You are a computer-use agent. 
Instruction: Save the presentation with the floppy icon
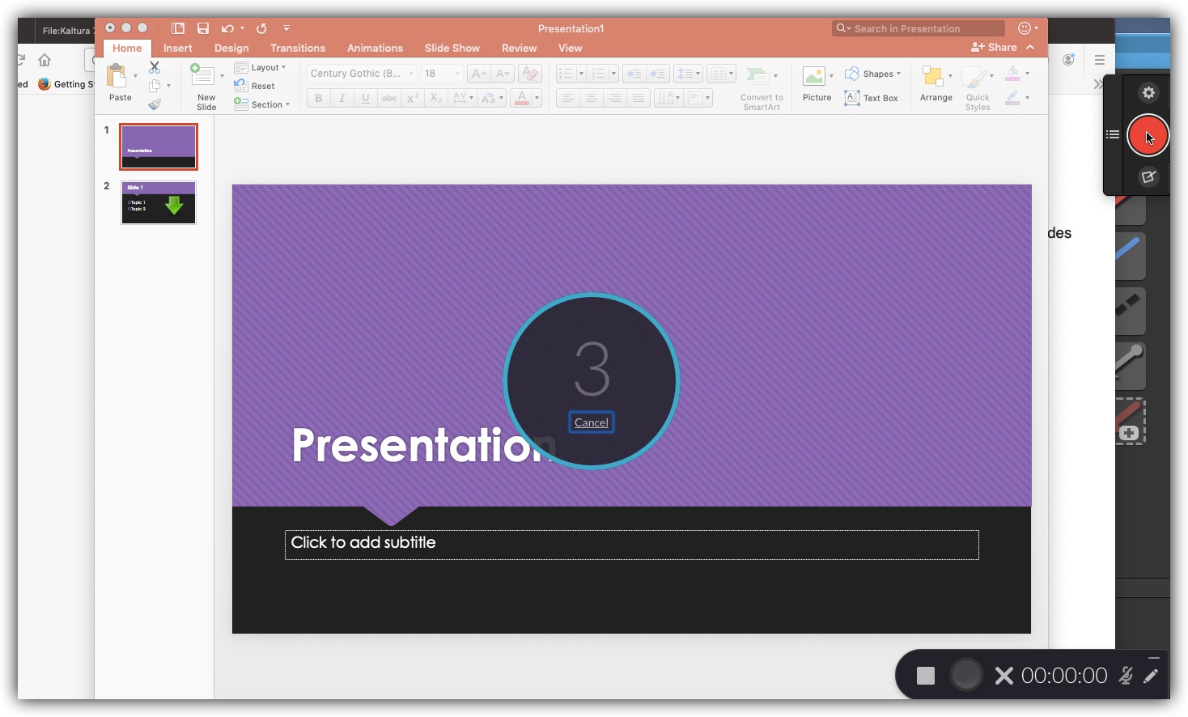point(202,28)
